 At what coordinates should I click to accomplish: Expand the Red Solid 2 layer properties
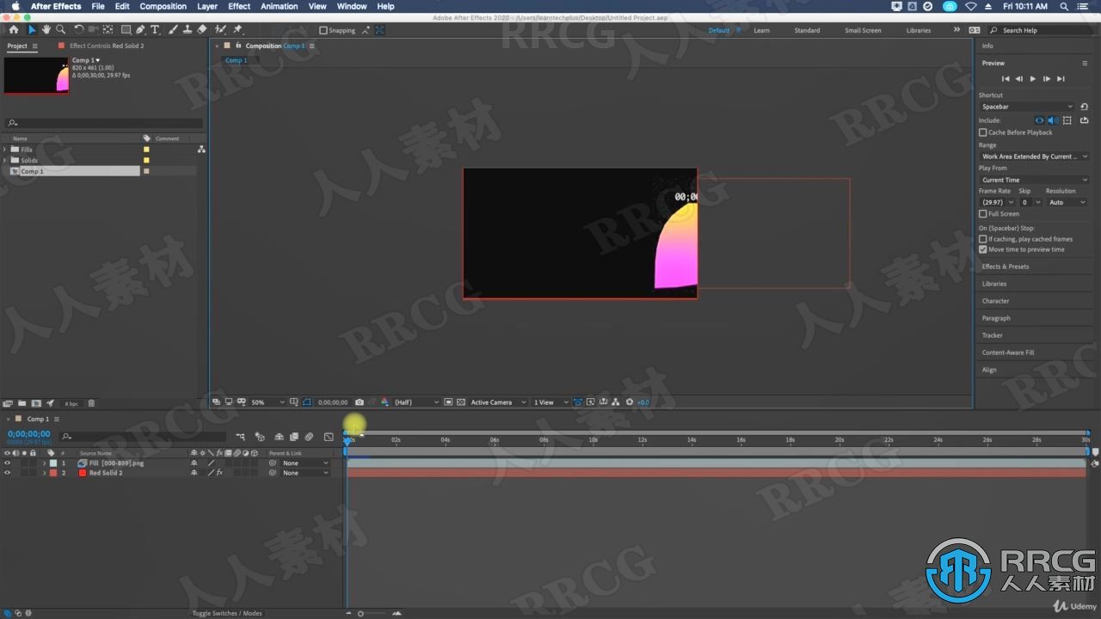pyautogui.click(x=44, y=473)
